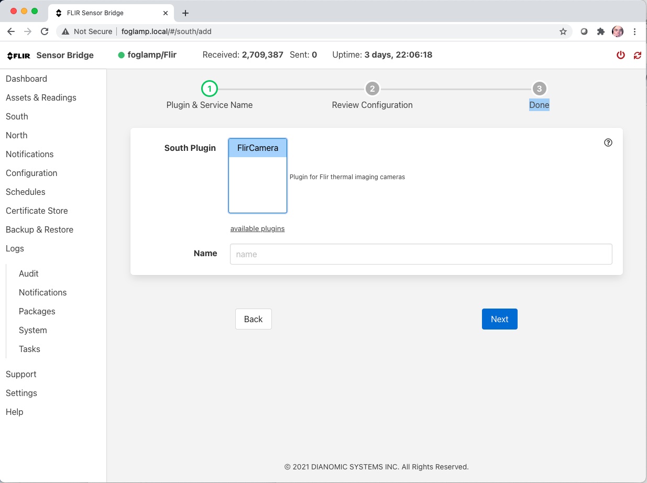
Task: Click the Not Secure warning icon
Action: click(65, 31)
